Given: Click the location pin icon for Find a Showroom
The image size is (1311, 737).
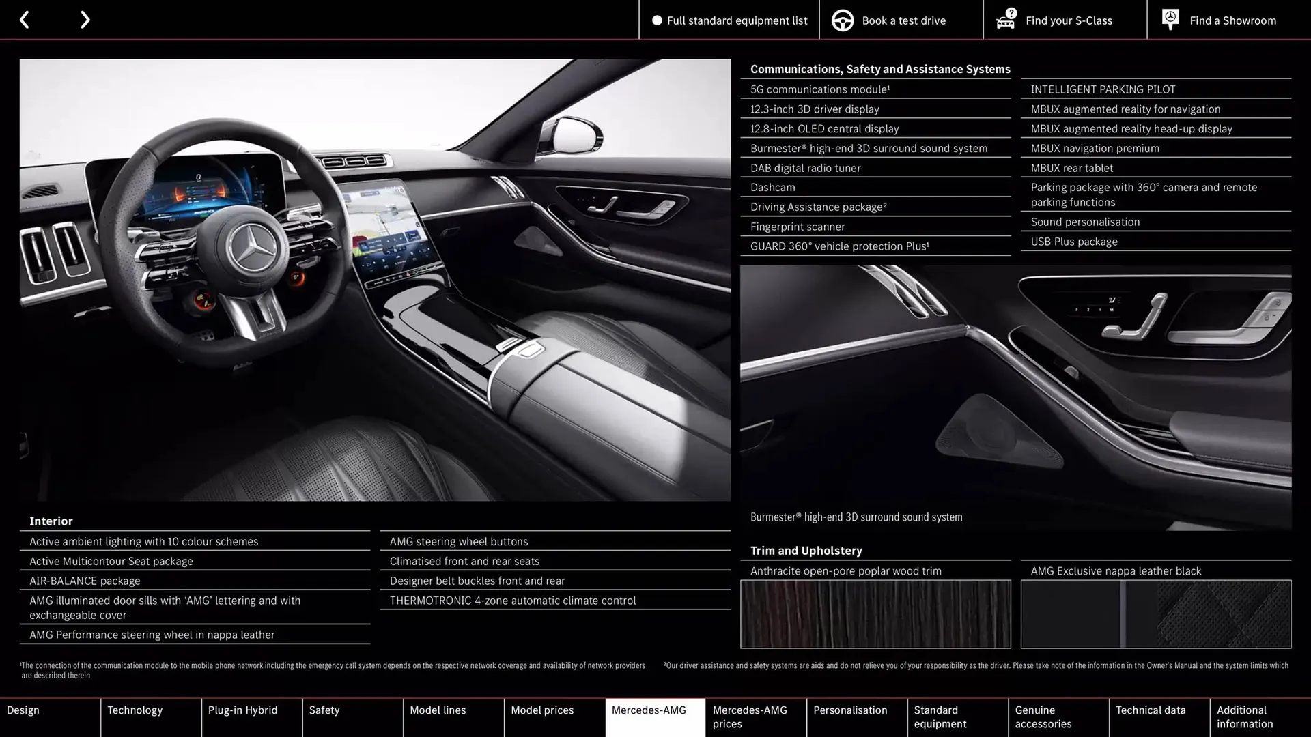Looking at the screenshot, I should [x=1170, y=19].
